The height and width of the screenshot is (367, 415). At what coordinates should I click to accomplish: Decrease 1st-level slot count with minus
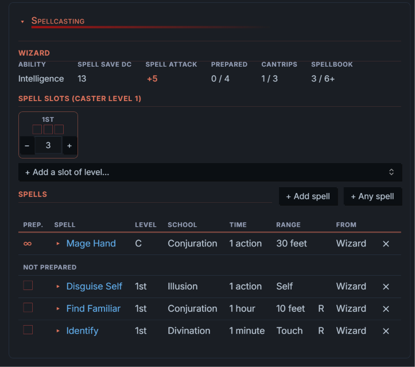[27, 146]
